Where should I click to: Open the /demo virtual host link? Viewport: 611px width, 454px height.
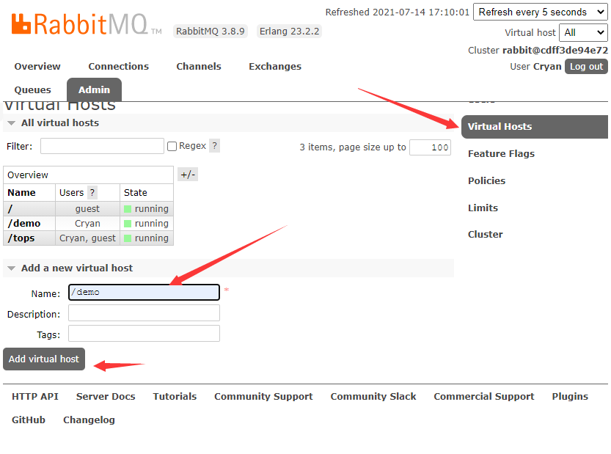click(24, 223)
